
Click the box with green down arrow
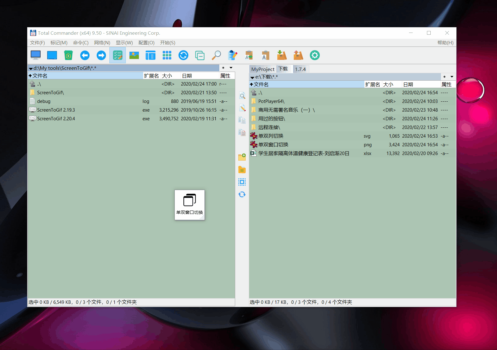[x=282, y=55]
